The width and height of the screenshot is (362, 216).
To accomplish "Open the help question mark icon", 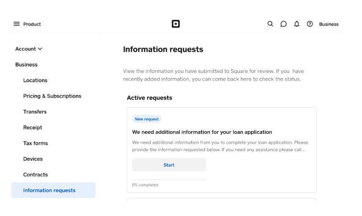I will (x=310, y=24).
